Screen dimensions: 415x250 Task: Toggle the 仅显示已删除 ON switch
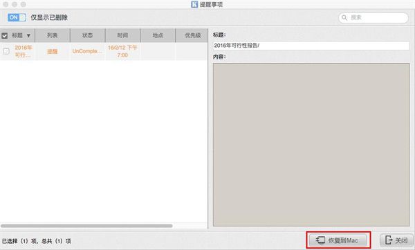(x=17, y=17)
